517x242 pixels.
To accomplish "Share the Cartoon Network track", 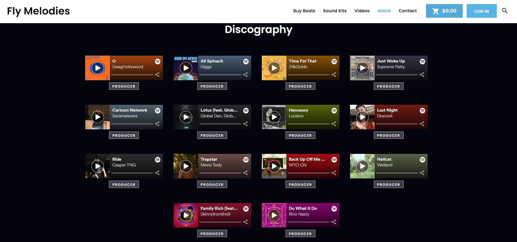I will [157, 124].
